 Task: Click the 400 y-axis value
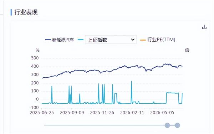35,66
